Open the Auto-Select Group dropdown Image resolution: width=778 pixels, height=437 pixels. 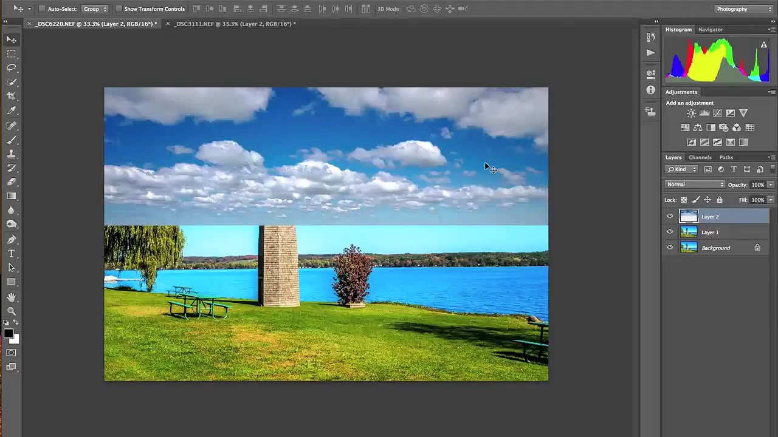(95, 9)
